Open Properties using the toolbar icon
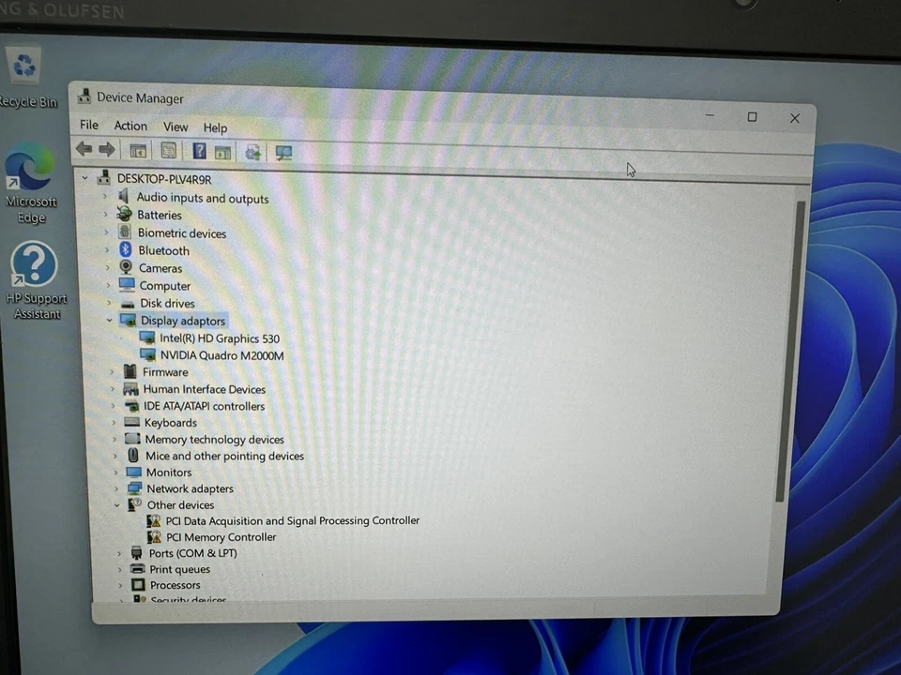This screenshot has height=675, width=901. point(168,150)
